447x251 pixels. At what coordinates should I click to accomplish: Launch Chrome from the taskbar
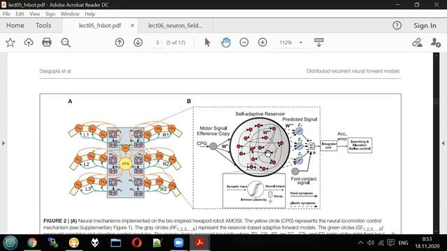point(32,243)
